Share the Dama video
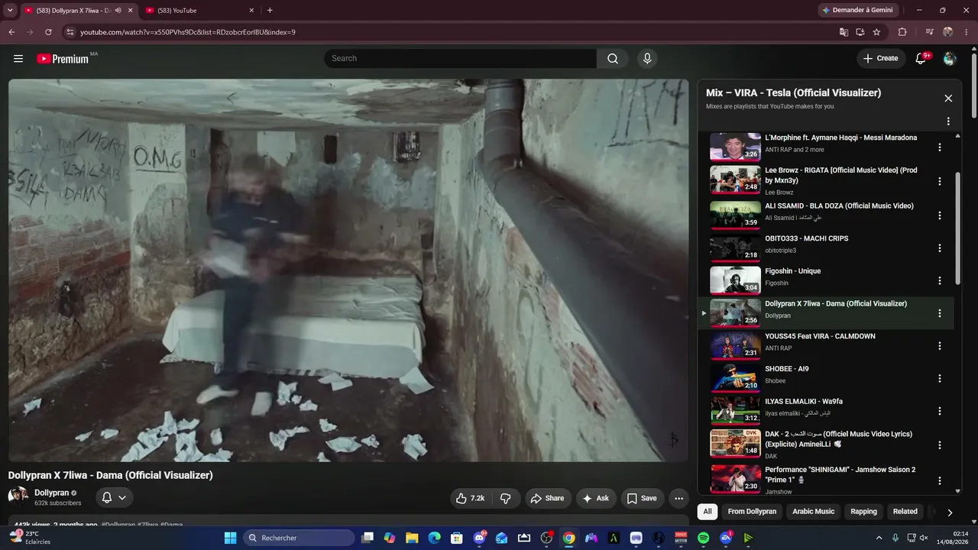978x550 pixels. point(547,498)
